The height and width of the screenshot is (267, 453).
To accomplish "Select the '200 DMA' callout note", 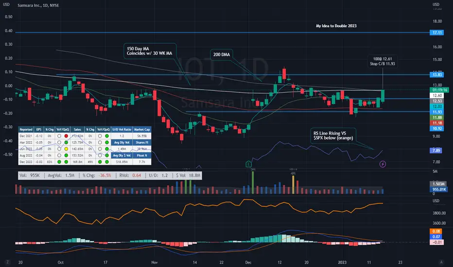I will pyautogui.click(x=222, y=54).
